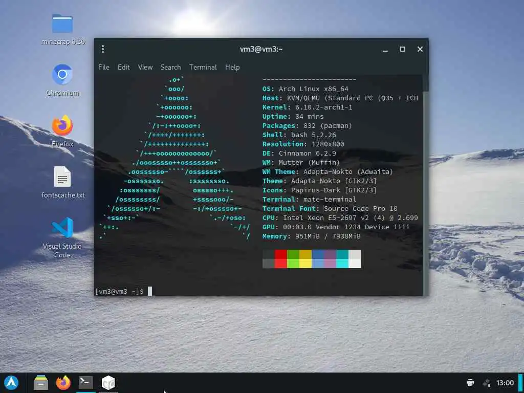Screen dimensions: 524x393
Task: Click the terminal vertical scrollbar
Action: pos(425,185)
